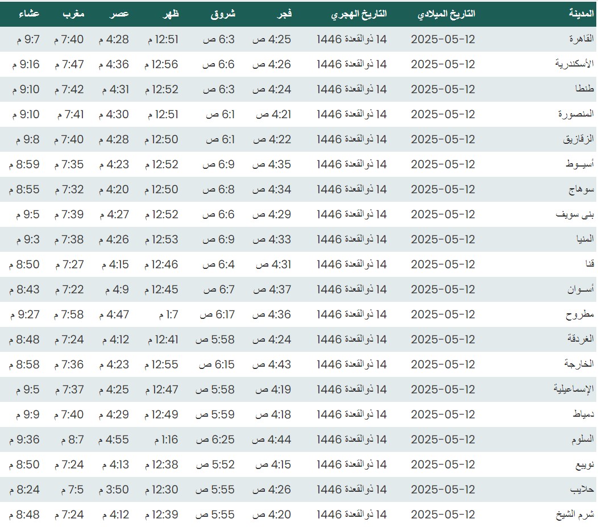Click the sunrise time 5:52 ص for نويبع
598x527 pixels.
coord(215,464)
